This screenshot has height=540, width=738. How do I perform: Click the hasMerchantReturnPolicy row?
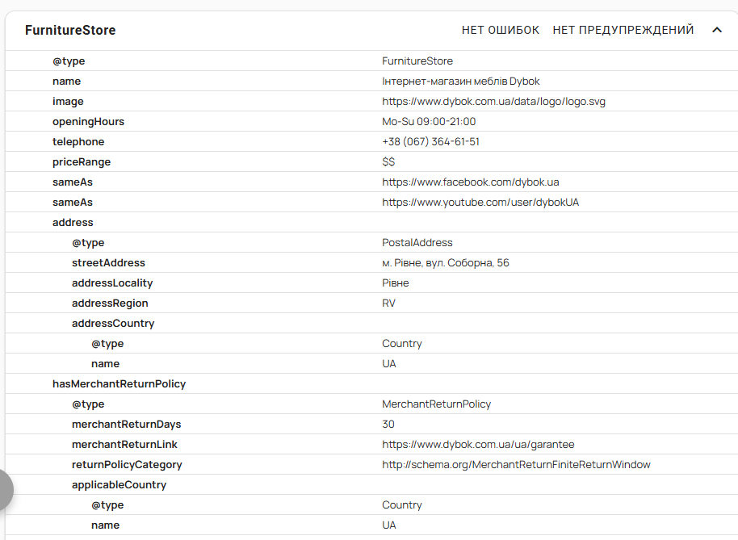click(x=371, y=384)
